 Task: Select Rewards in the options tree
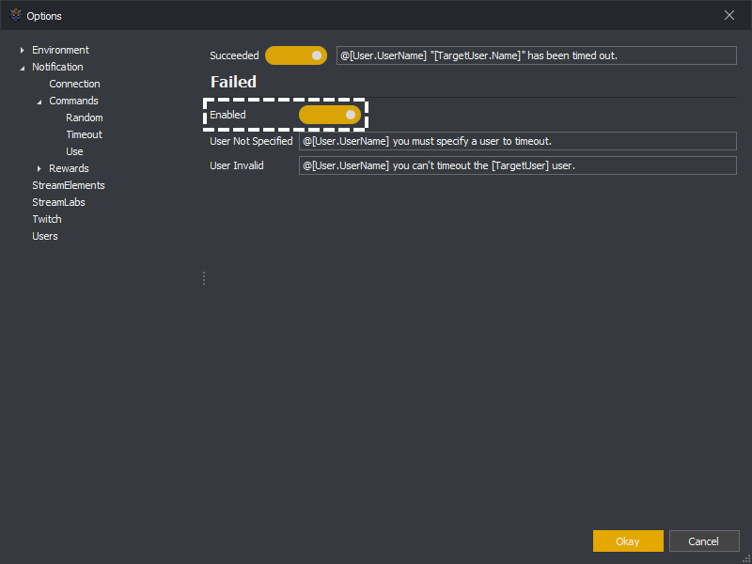tap(69, 168)
